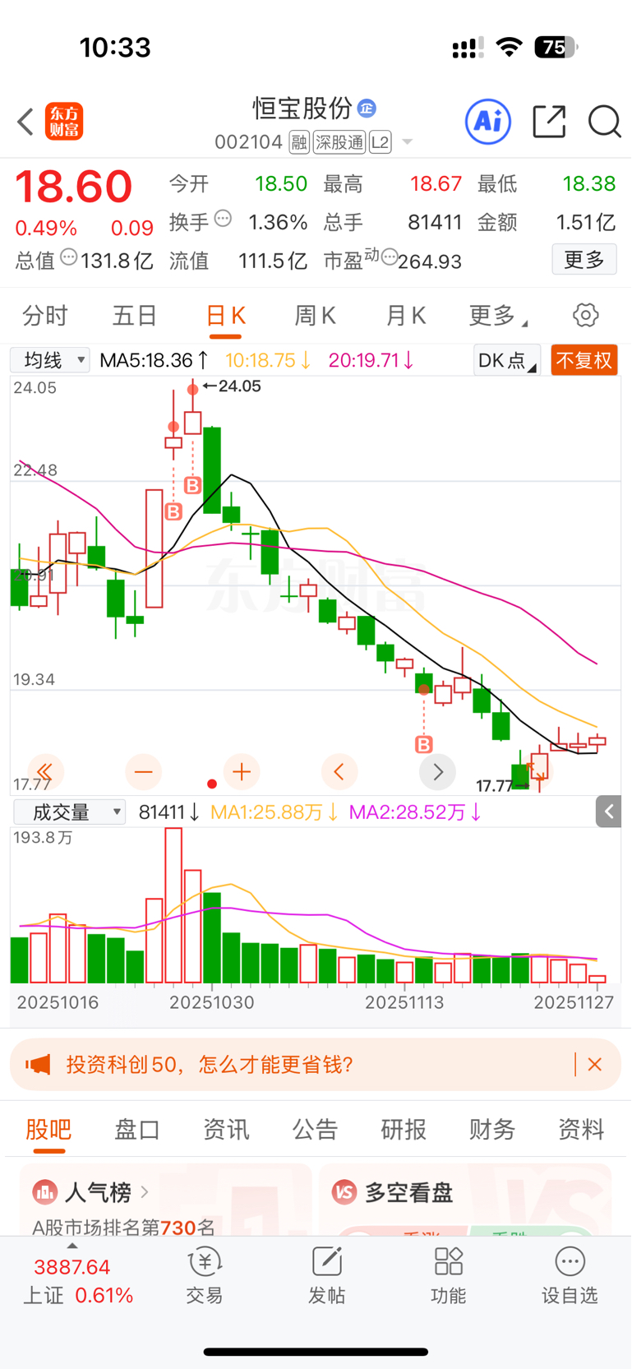Close the promotion banner

(x=595, y=1065)
